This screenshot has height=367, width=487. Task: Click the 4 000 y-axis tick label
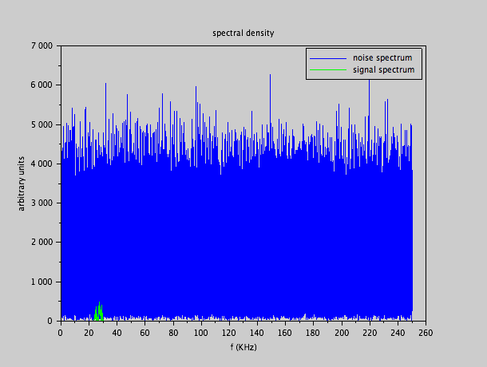(x=41, y=164)
